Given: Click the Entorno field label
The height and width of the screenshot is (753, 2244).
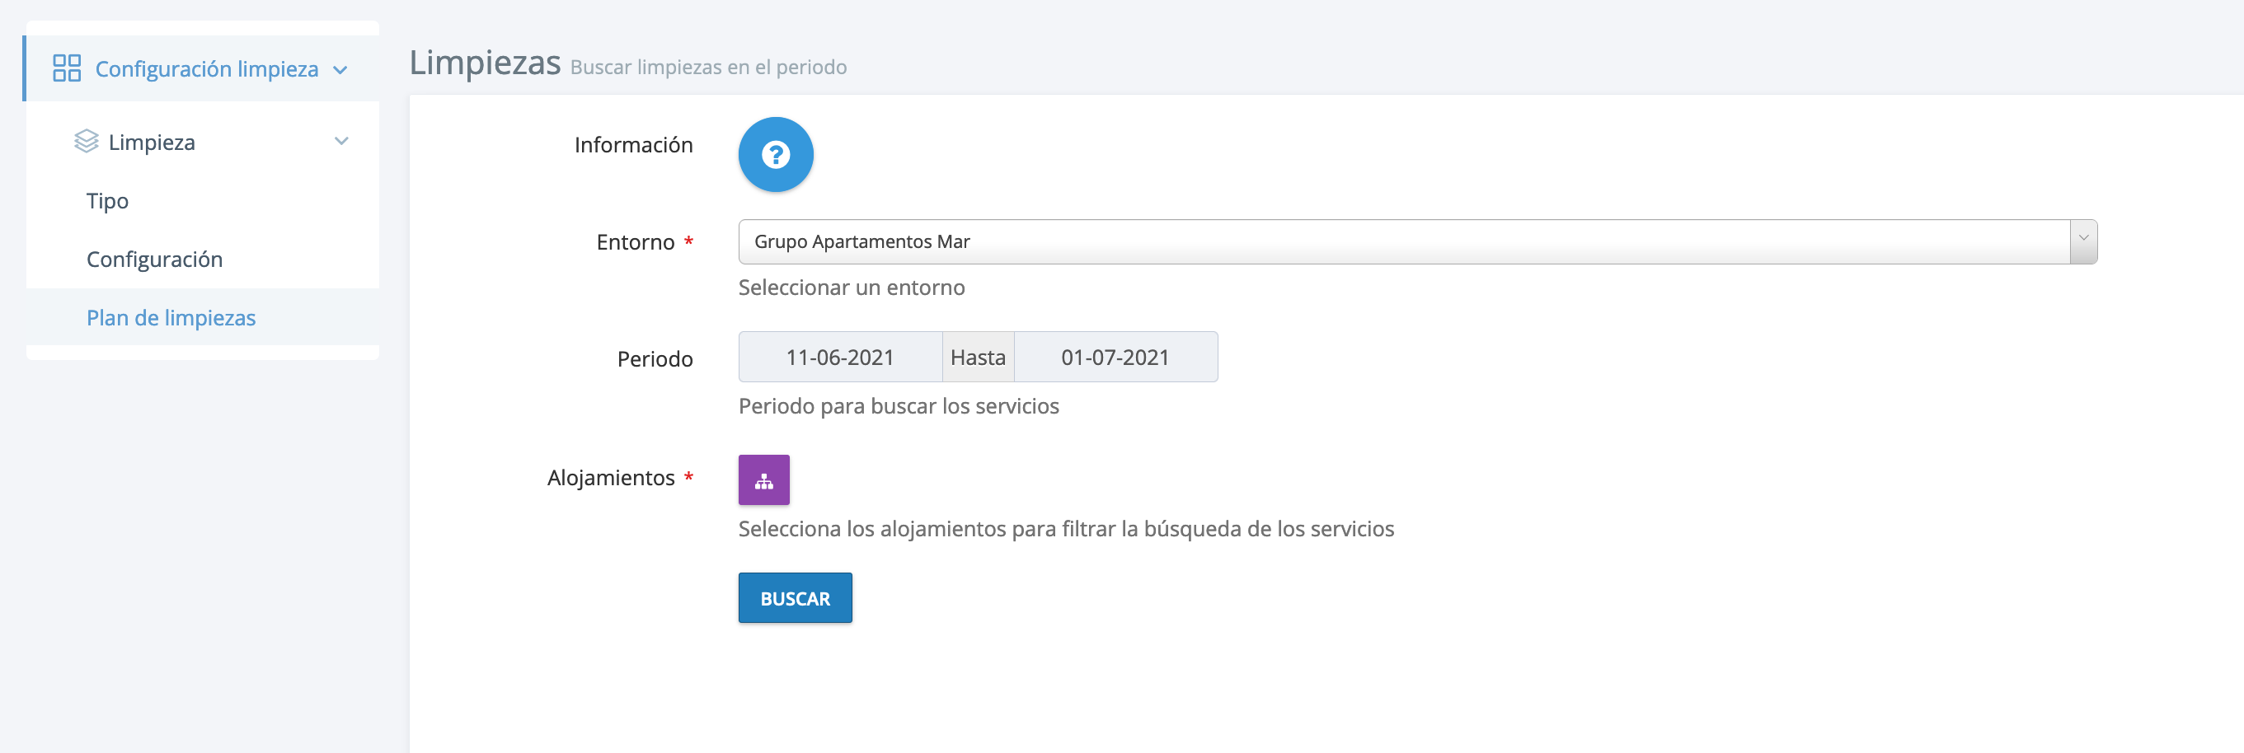Looking at the screenshot, I should coord(635,242).
